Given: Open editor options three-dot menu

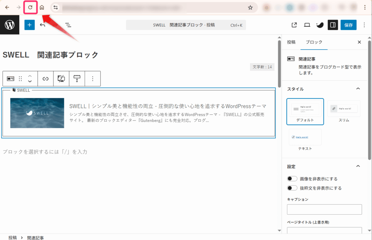Looking at the screenshot, I should tap(364, 25).
